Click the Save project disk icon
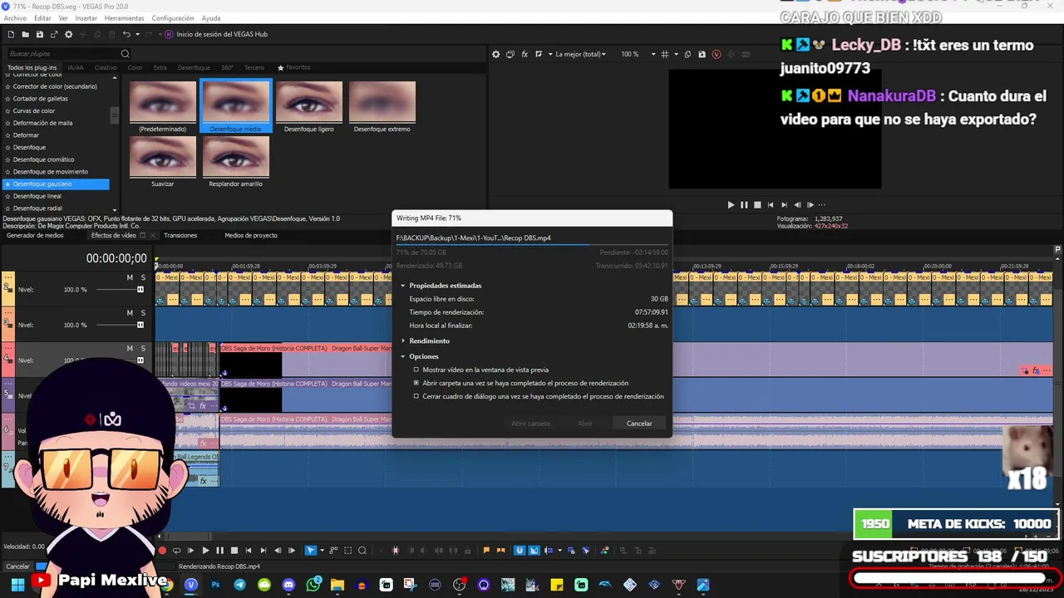The height and width of the screenshot is (598, 1064). [x=40, y=34]
